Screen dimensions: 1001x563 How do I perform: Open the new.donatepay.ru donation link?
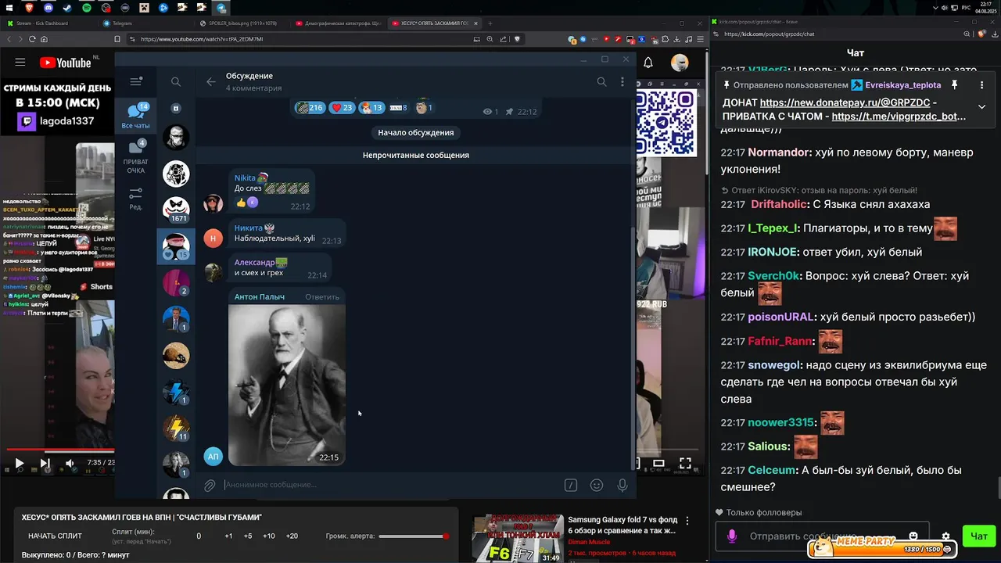pos(844,102)
